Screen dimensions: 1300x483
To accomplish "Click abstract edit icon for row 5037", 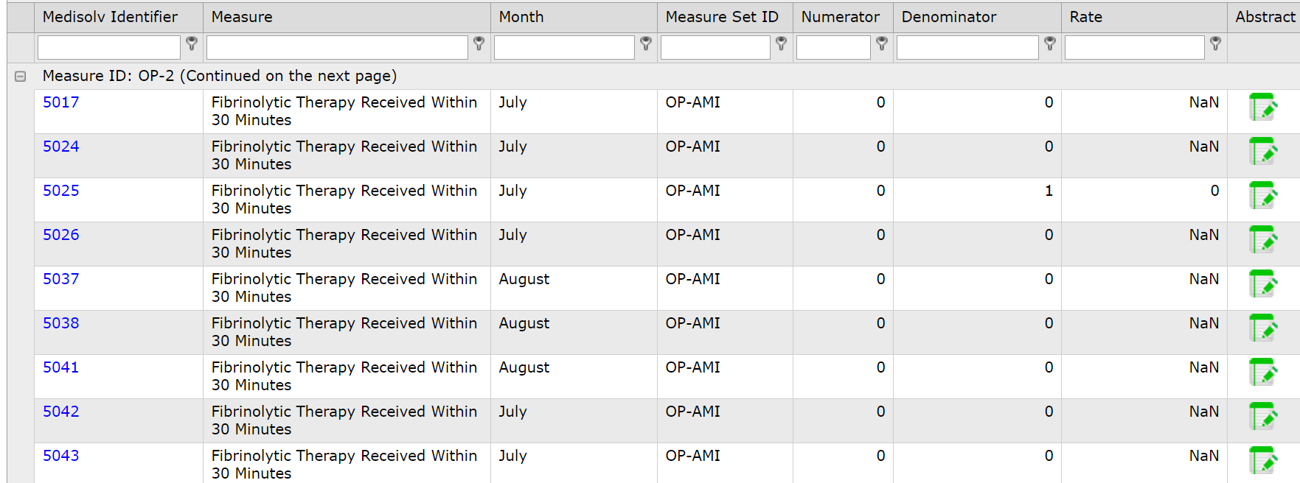I will [1262, 284].
